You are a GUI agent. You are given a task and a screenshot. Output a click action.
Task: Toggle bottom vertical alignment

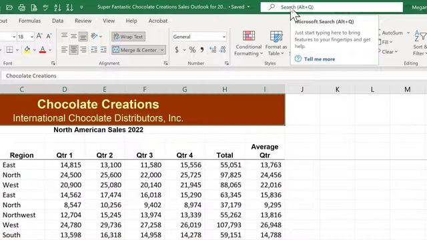[83, 36]
